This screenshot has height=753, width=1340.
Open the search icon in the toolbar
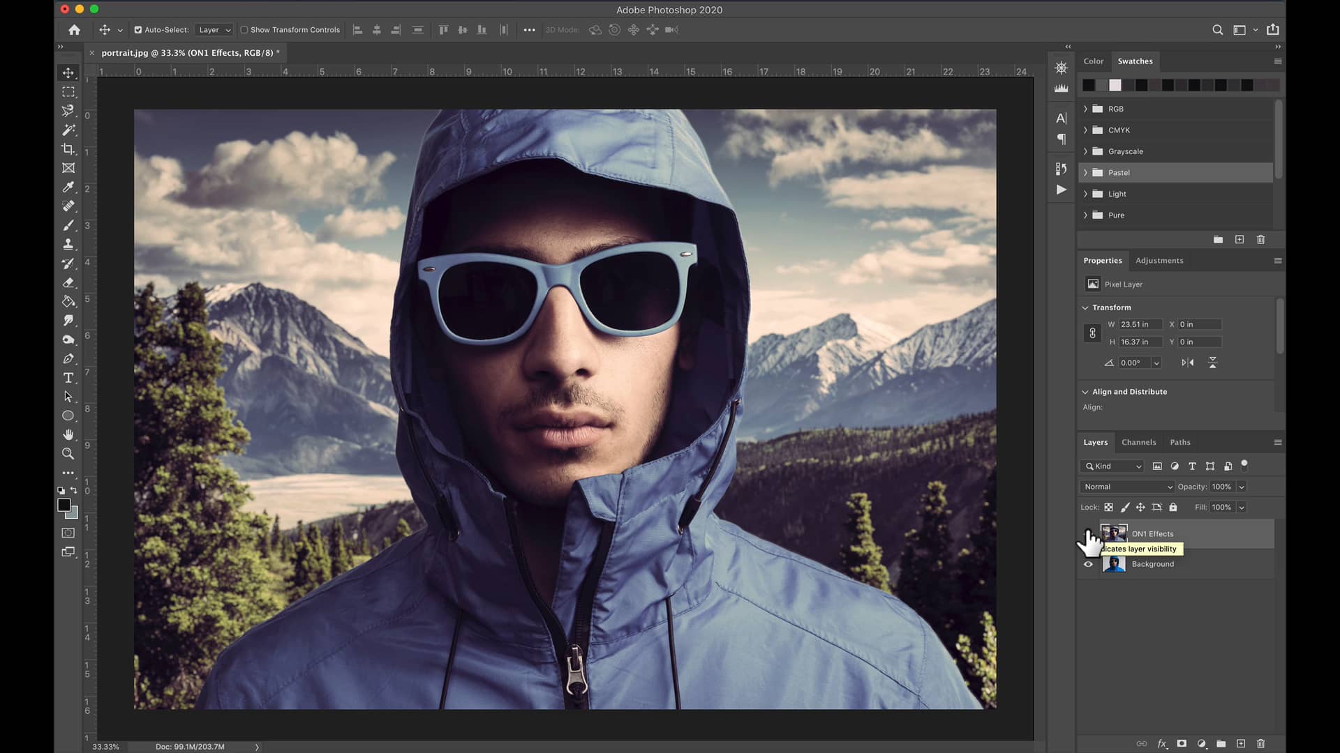[x=1217, y=30]
